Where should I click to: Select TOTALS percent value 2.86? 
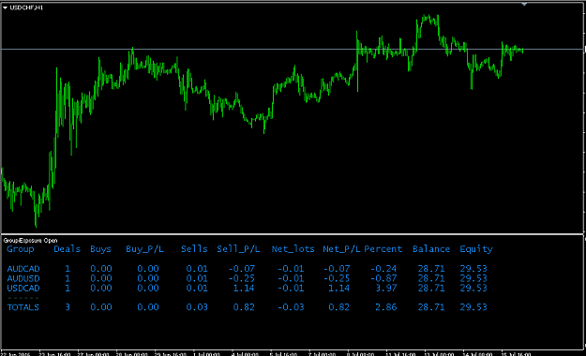point(386,307)
